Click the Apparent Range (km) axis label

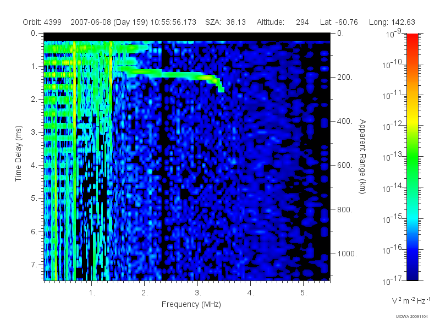coord(362,157)
